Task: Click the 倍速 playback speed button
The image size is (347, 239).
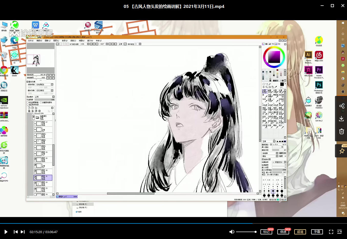Action: point(283,232)
